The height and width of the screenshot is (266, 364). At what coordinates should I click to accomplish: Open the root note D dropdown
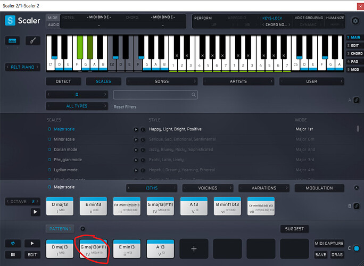[x=77, y=94]
